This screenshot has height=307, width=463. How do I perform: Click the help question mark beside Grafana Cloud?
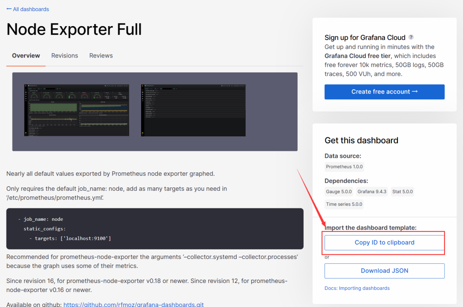tap(411, 37)
